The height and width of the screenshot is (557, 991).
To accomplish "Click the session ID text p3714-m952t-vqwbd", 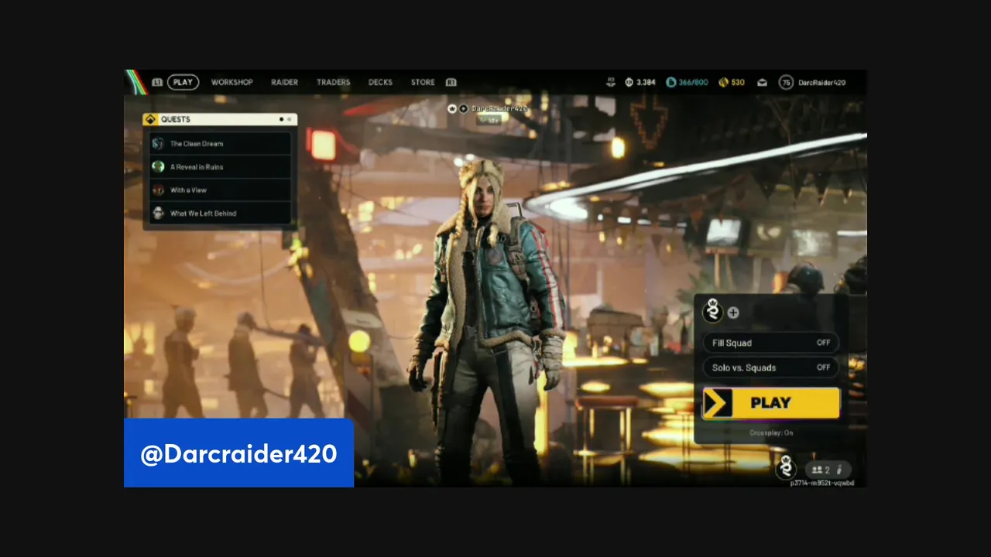I will pos(822,483).
